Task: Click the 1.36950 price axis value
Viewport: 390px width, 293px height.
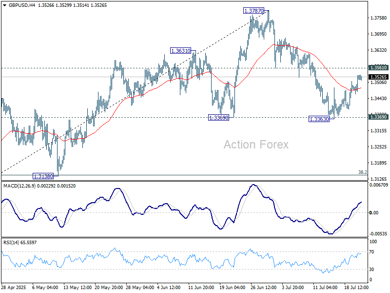Action: point(379,34)
